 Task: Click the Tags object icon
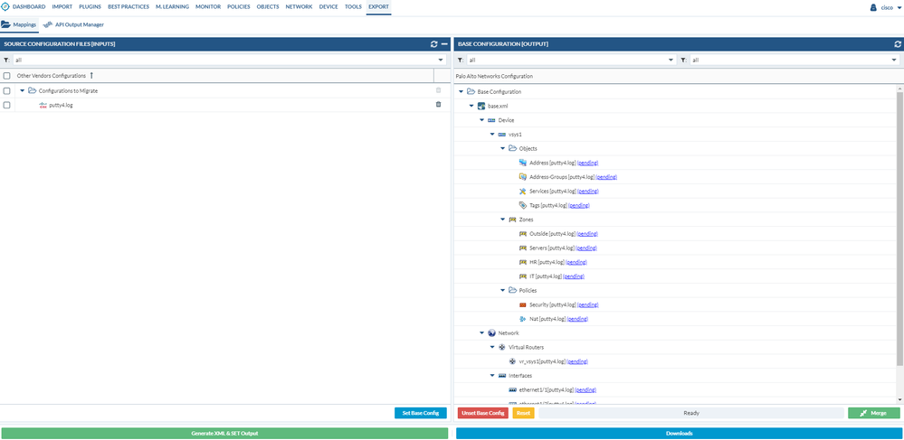[x=522, y=205]
